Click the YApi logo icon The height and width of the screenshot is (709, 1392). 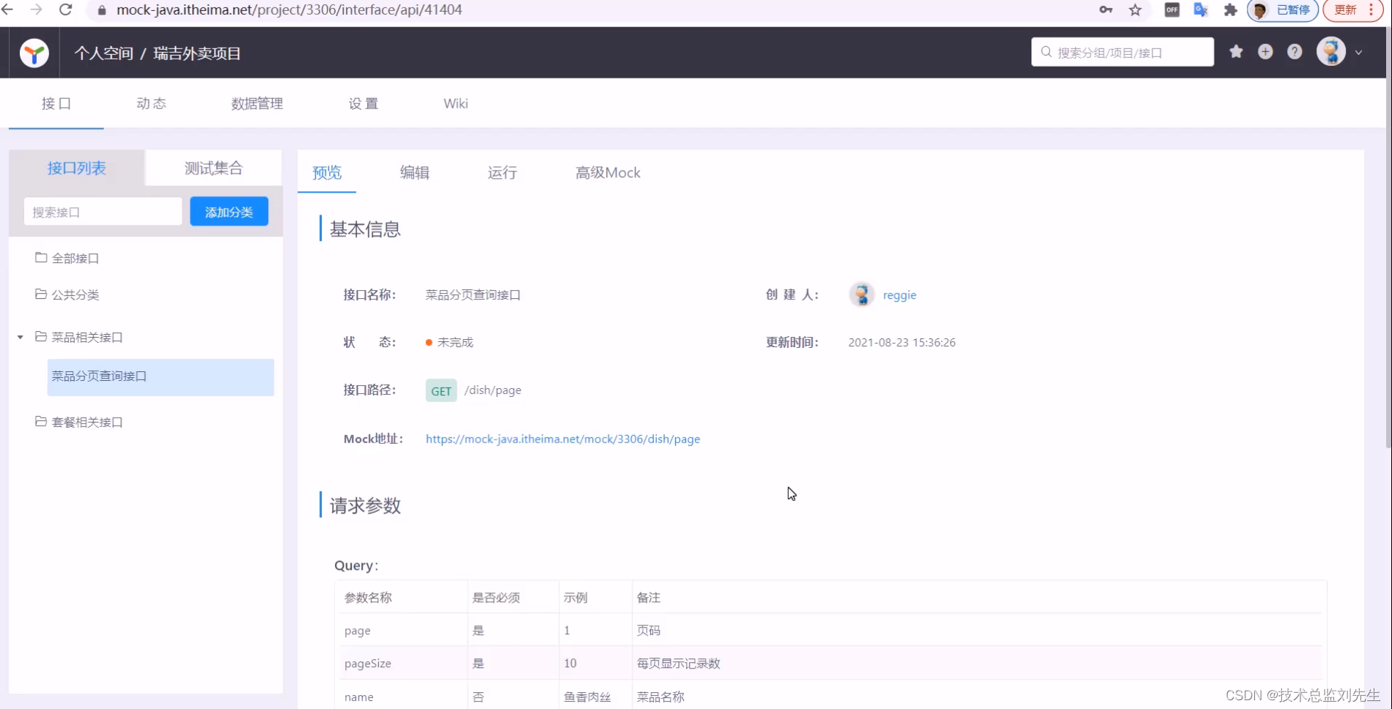pos(34,53)
